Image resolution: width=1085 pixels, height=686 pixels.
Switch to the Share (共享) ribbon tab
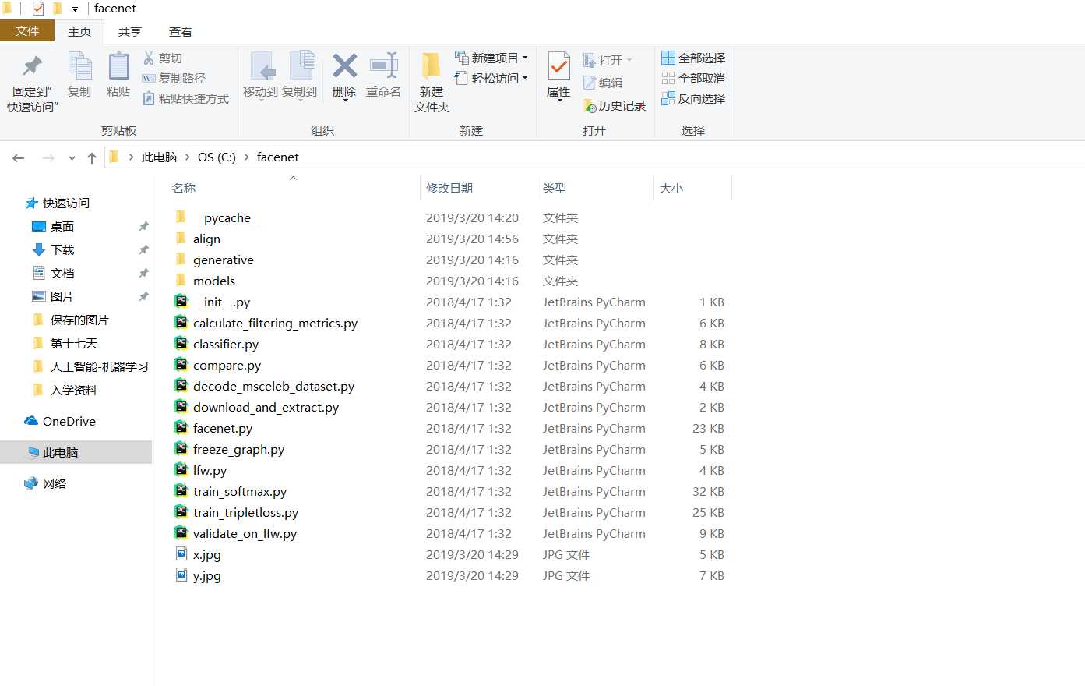point(130,32)
